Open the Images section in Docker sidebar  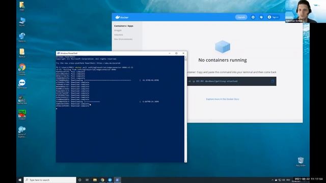[118, 30]
